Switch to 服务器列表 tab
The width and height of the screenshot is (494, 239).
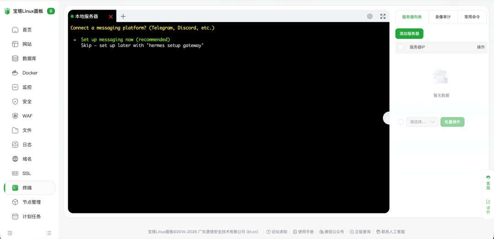point(412,17)
